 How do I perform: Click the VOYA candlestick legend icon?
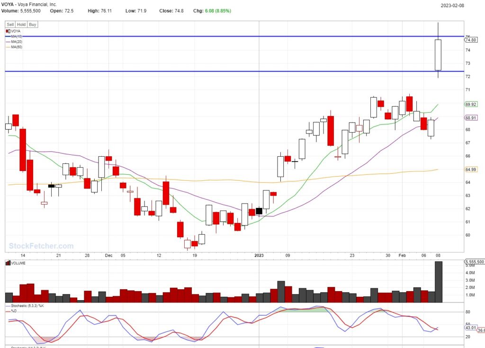(8, 31)
